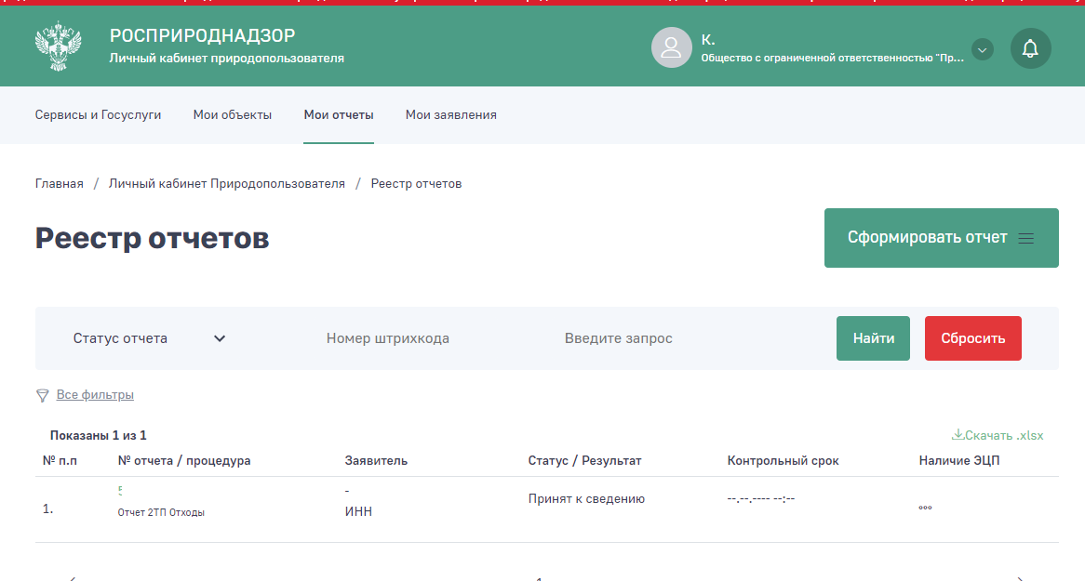Expand the account dropdown chevron
Screen dimensions: 1085x581
pos(983,49)
